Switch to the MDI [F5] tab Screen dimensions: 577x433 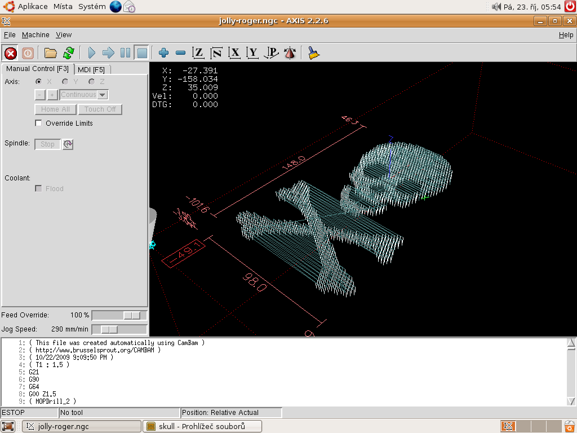click(91, 69)
